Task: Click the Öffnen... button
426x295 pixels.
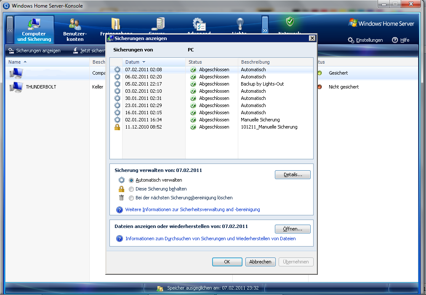Action: (x=293, y=229)
